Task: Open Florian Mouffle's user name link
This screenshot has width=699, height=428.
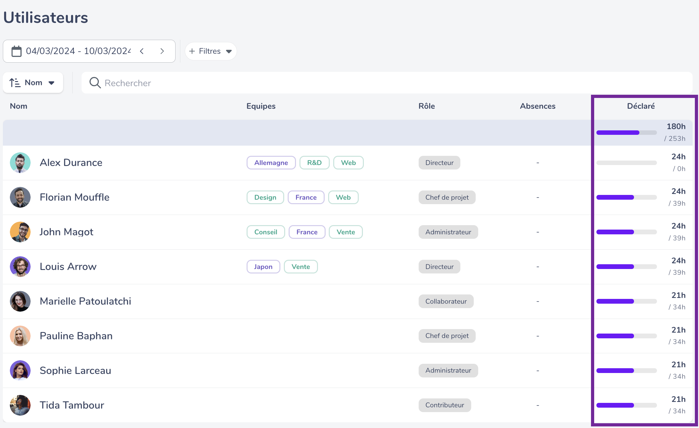Action: (75, 197)
